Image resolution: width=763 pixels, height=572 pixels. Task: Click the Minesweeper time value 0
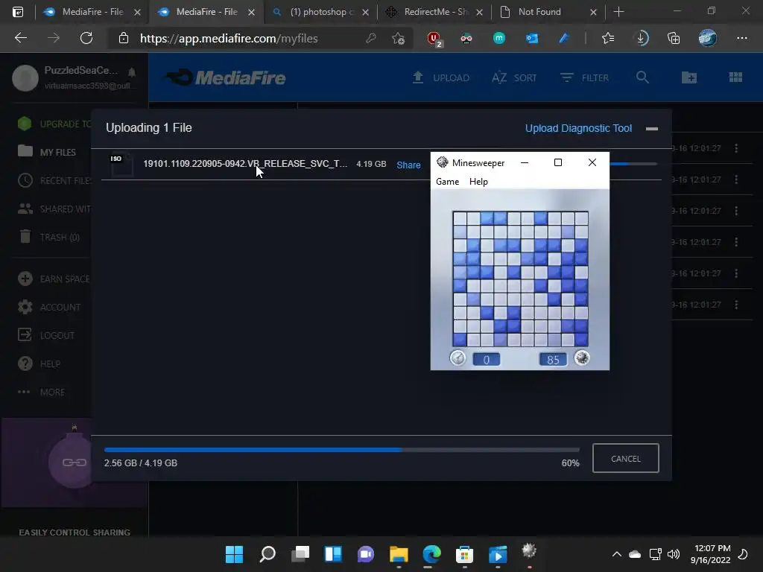(486, 360)
